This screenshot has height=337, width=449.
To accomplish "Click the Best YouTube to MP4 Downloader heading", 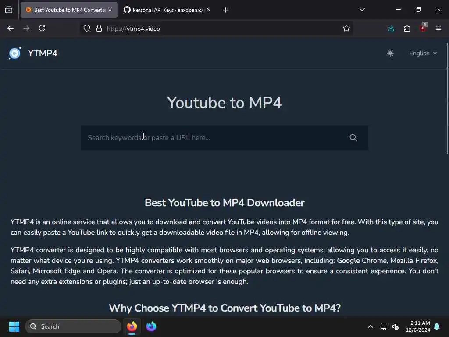I will (x=224, y=203).
